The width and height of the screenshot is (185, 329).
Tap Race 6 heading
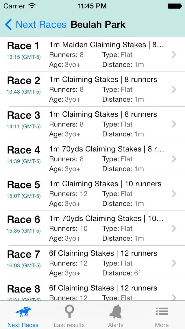pos(24,220)
